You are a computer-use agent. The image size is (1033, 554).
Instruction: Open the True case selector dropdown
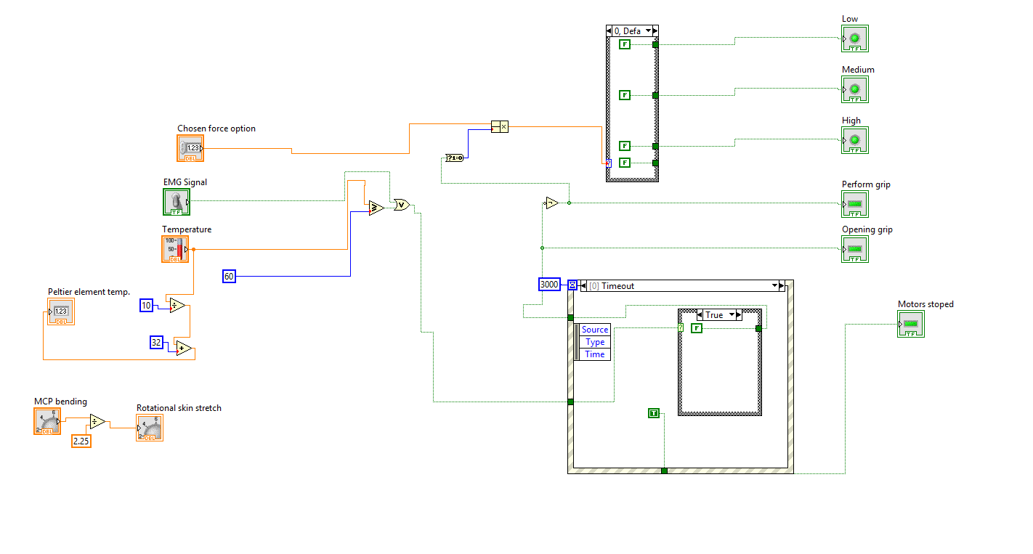(732, 315)
